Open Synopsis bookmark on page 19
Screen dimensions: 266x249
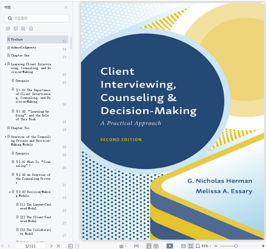click(22, 153)
